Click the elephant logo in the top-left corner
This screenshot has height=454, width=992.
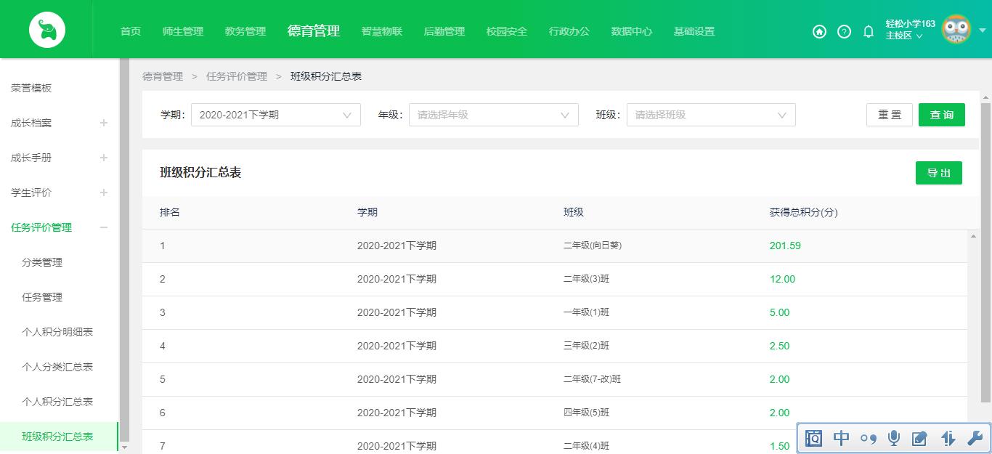tap(46, 29)
